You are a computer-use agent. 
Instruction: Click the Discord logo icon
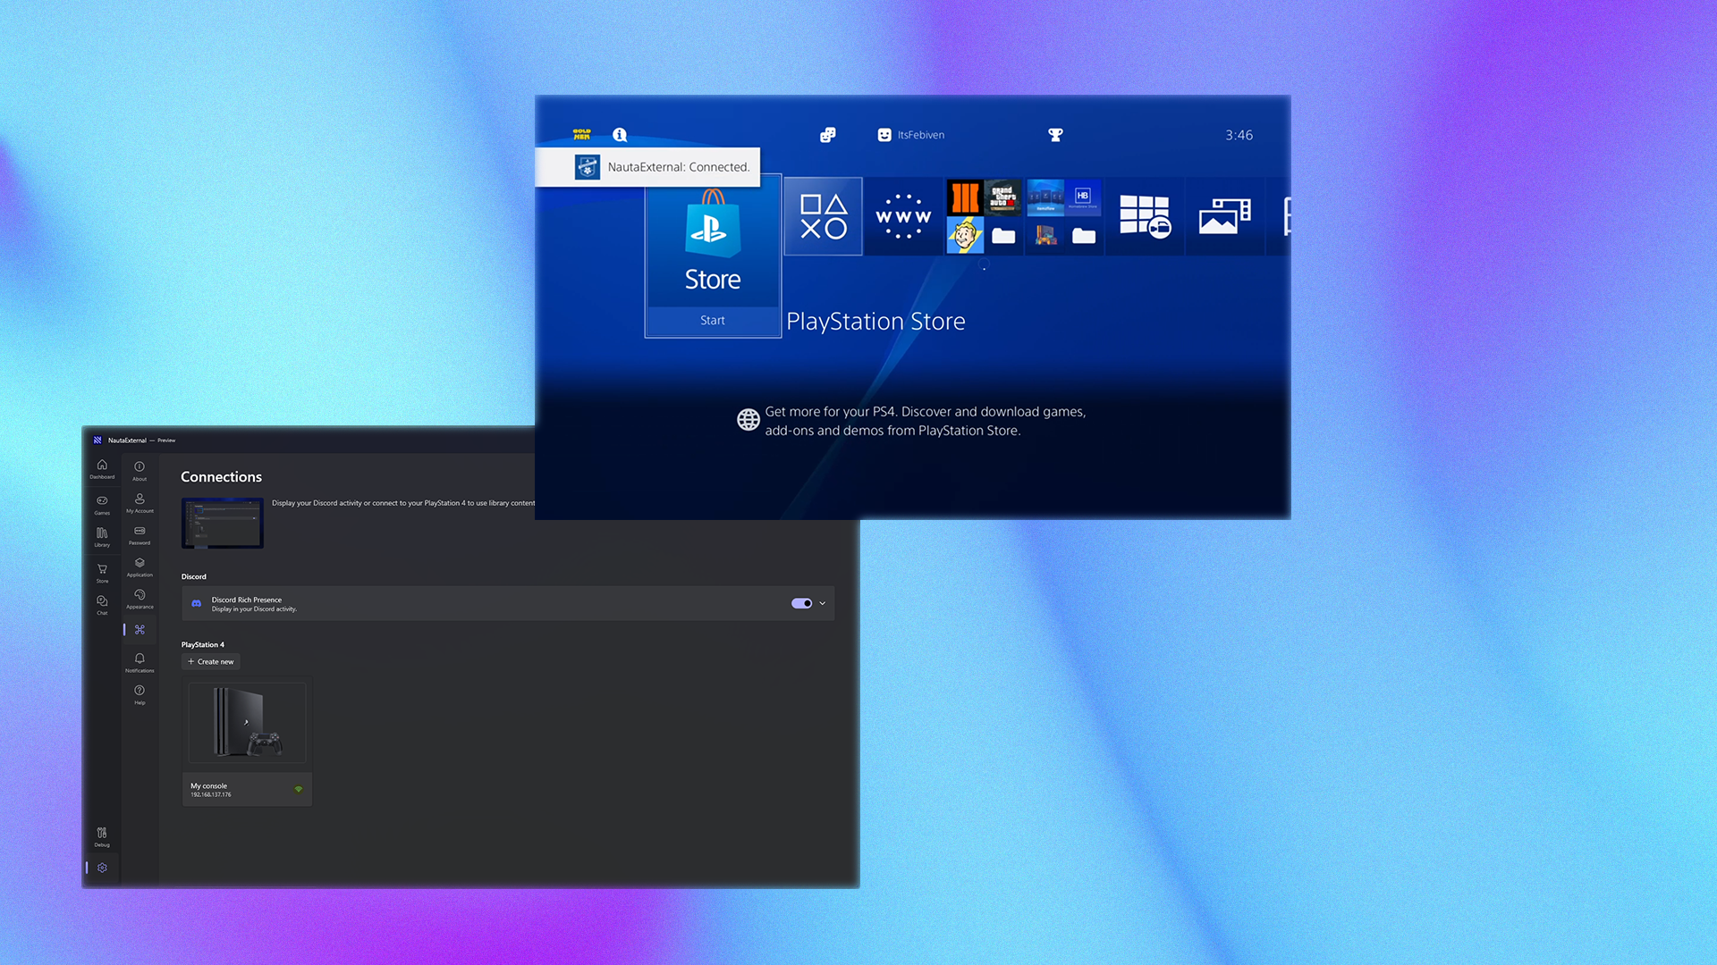coord(197,604)
